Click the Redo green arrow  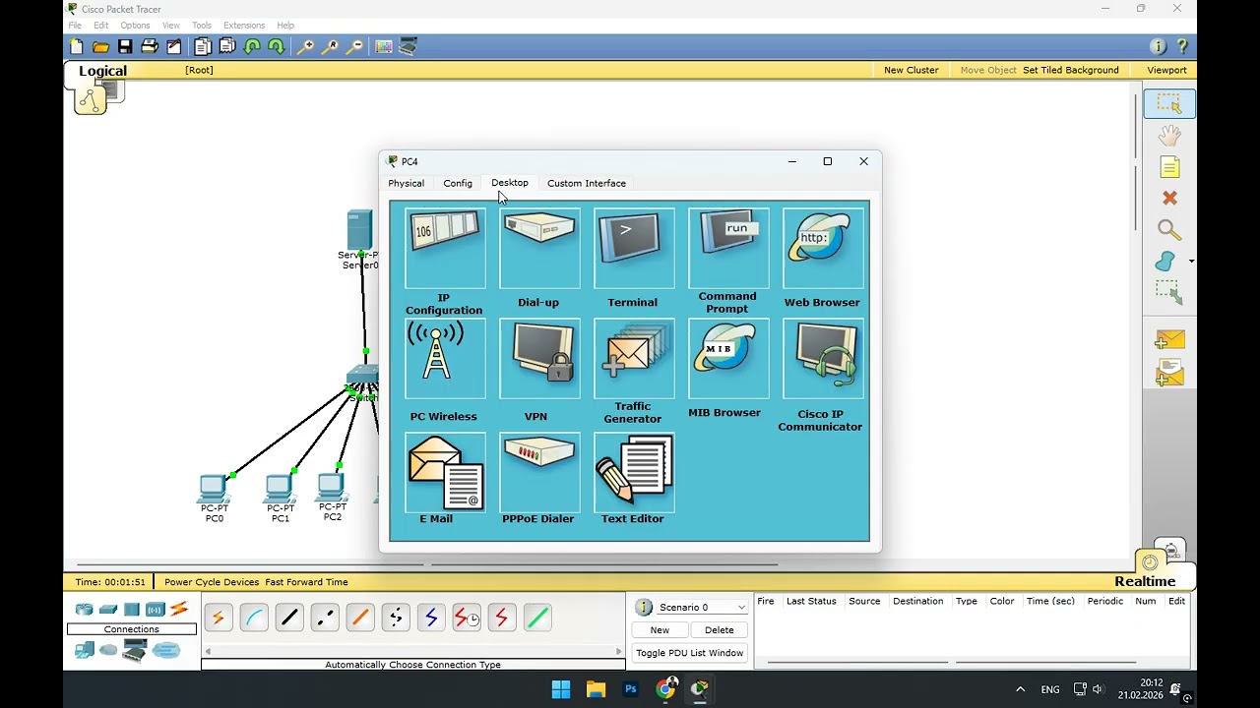click(277, 46)
